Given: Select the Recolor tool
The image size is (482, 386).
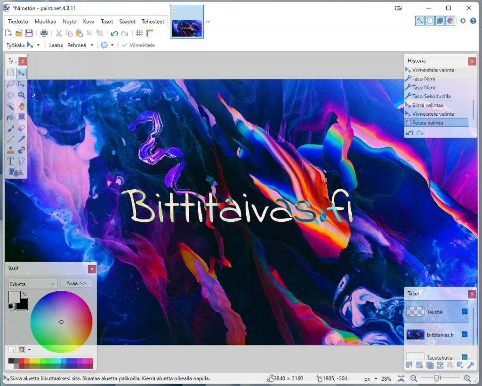Looking at the screenshot, I should coord(22,150).
